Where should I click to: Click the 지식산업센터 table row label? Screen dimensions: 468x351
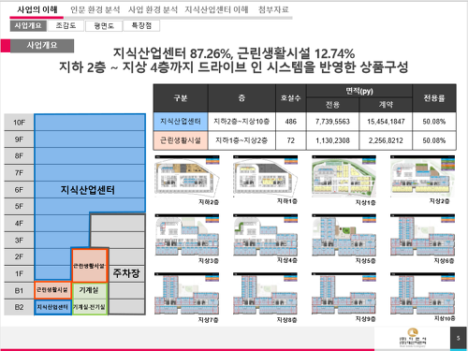click(181, 122)
